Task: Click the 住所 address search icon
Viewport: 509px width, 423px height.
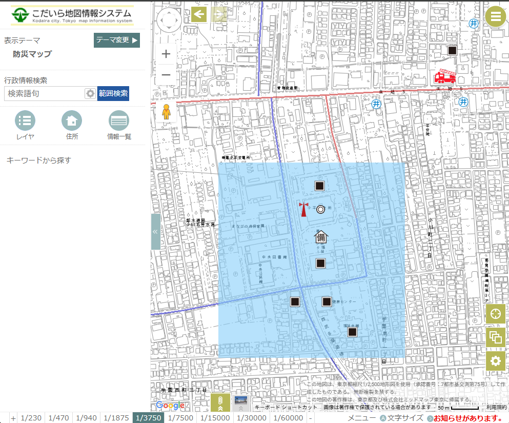Action: pyautogui.click(x=72, y=122)
